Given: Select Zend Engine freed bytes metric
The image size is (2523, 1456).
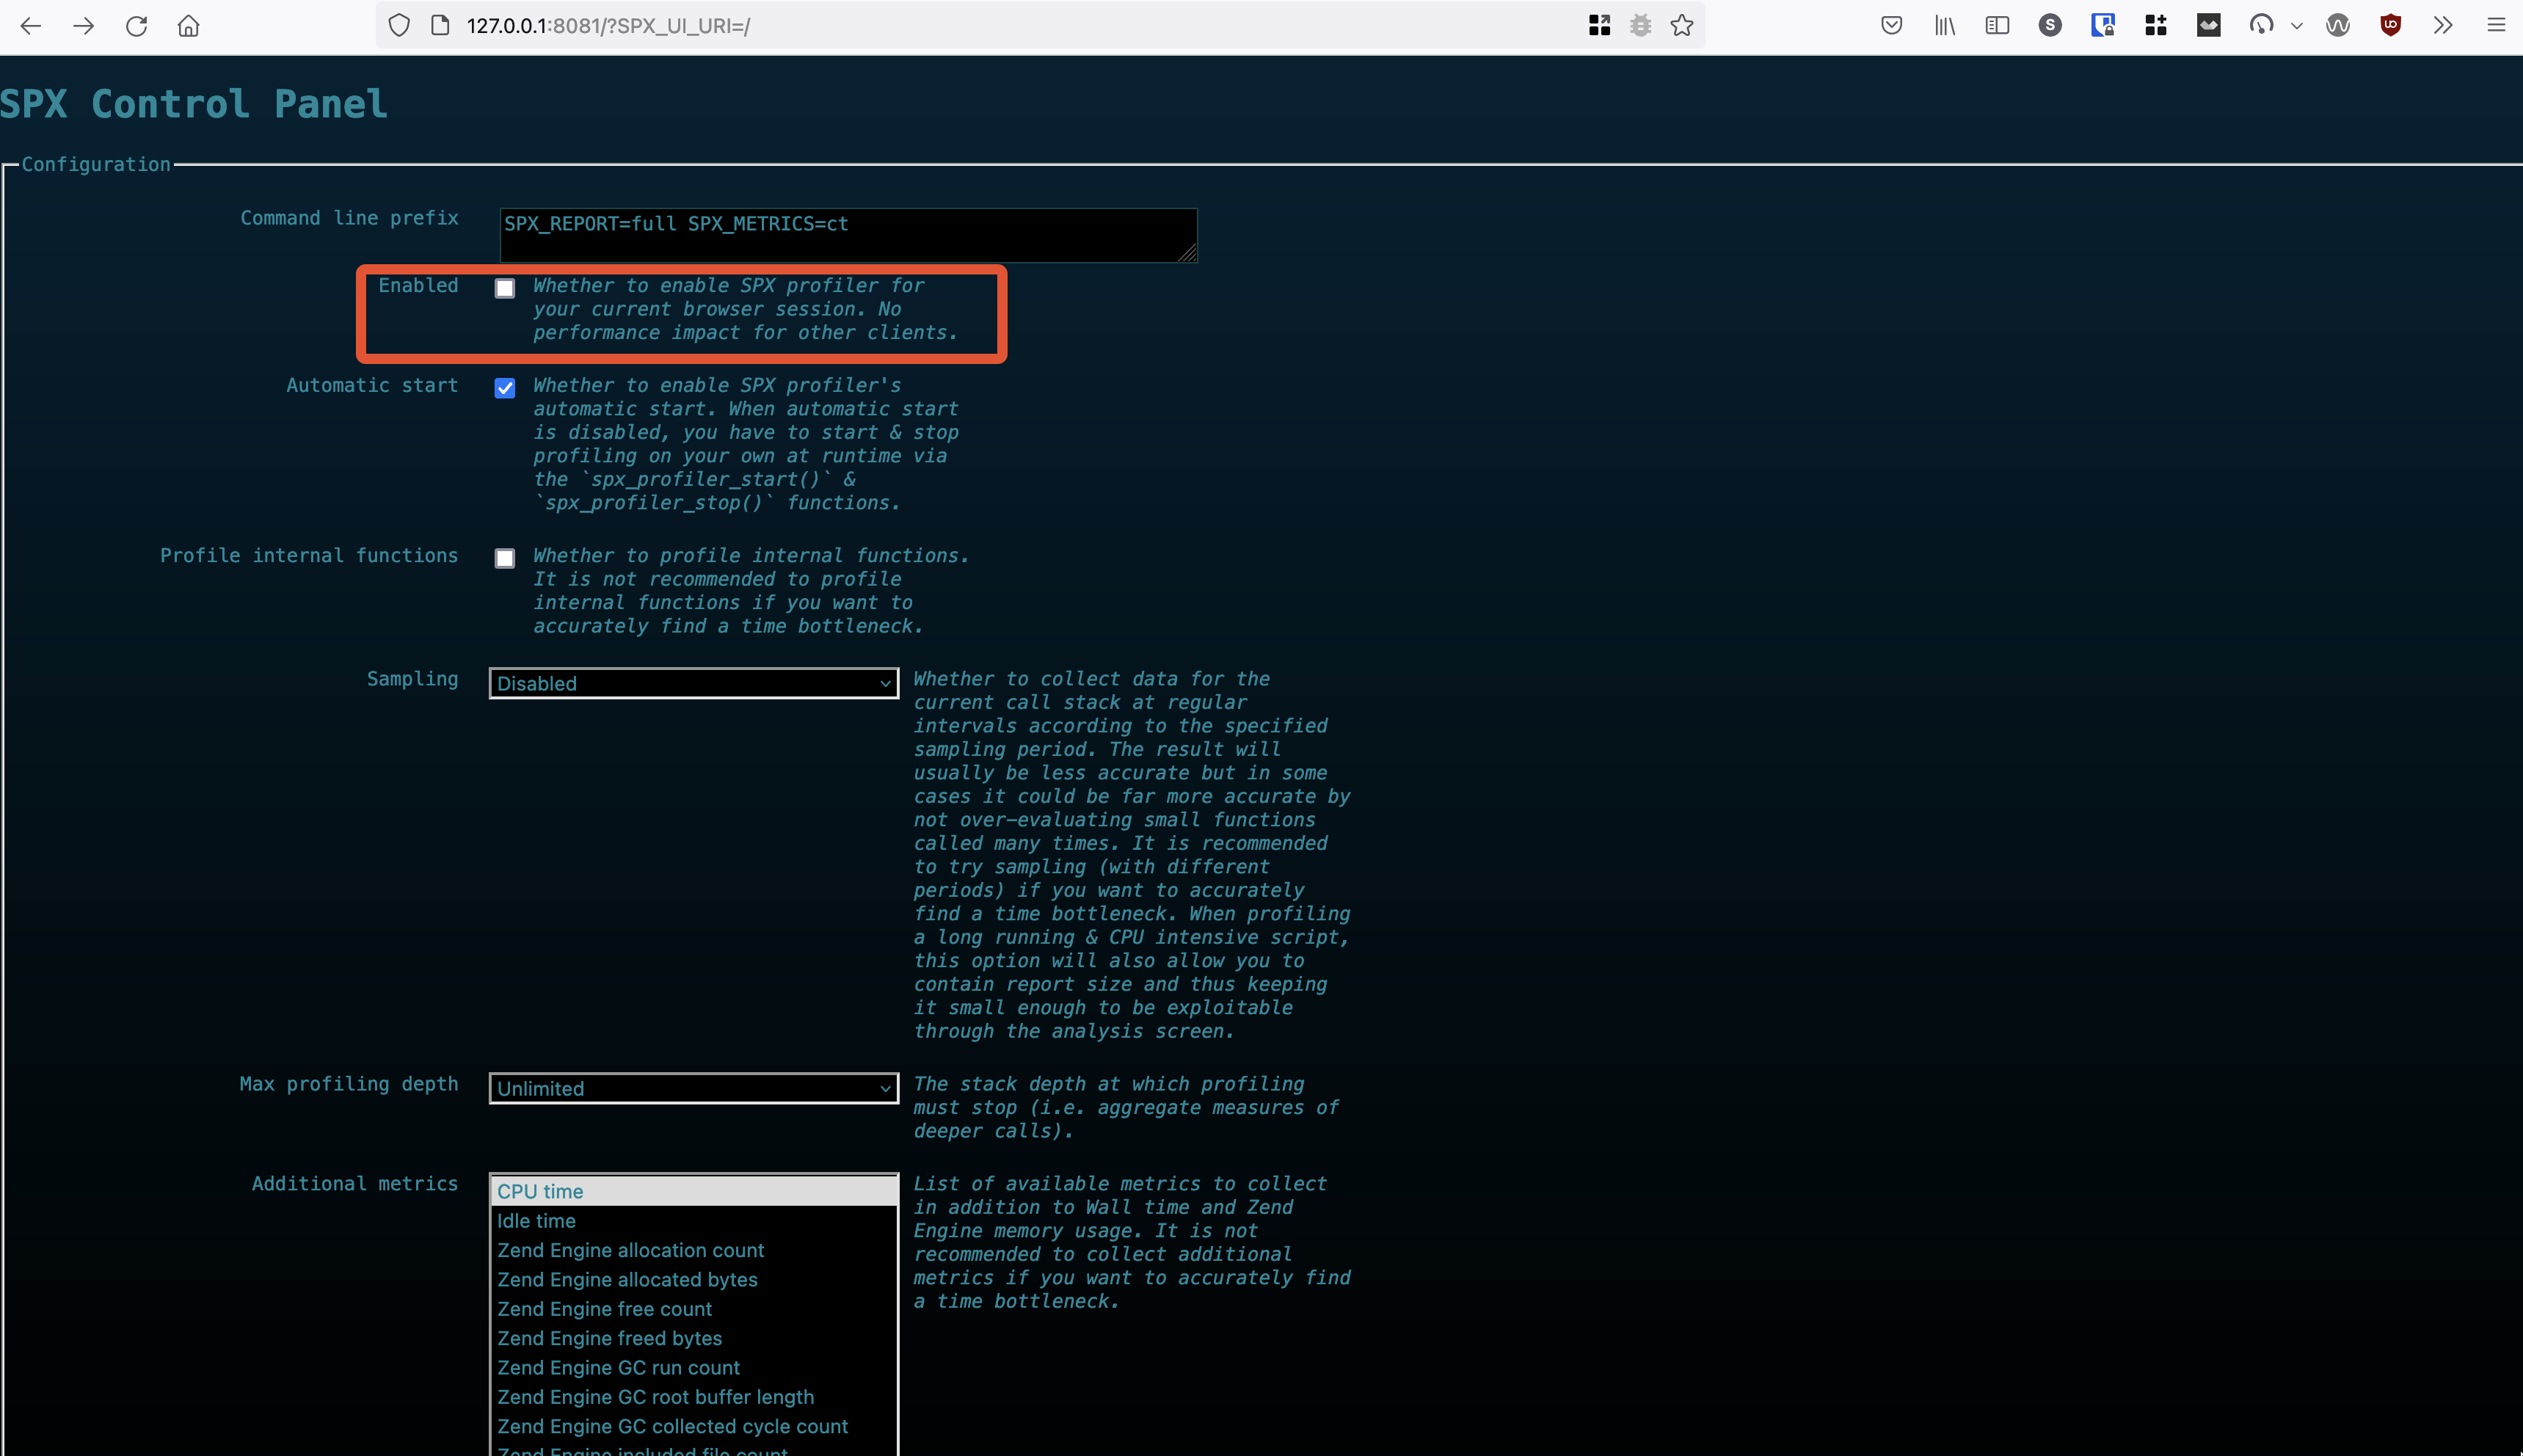Looking at the screenshot, I should point(694,1338).
